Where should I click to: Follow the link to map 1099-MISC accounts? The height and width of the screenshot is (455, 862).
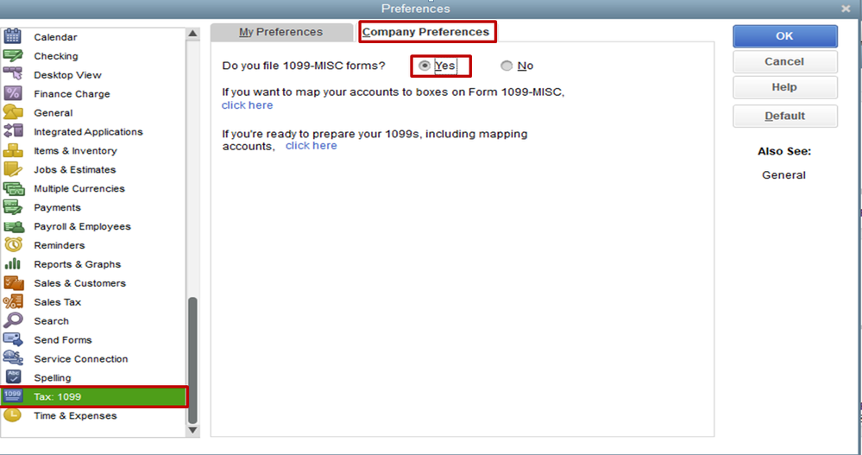[247, 105]
